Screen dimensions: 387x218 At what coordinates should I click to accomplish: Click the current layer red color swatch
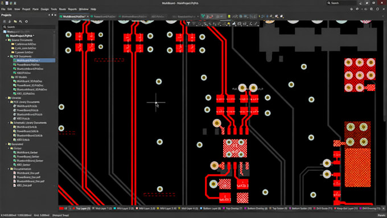(x=61, y=208)
